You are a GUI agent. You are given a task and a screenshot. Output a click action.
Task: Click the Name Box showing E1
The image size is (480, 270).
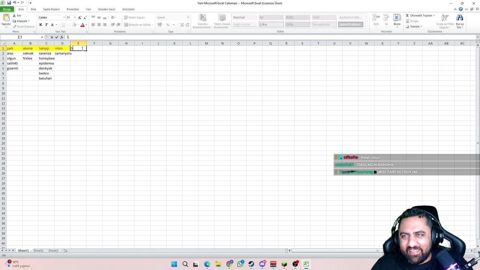tap(20, 37)
